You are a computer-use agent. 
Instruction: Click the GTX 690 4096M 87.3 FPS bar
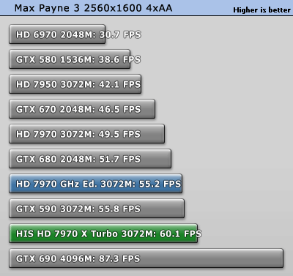point(146,258)
